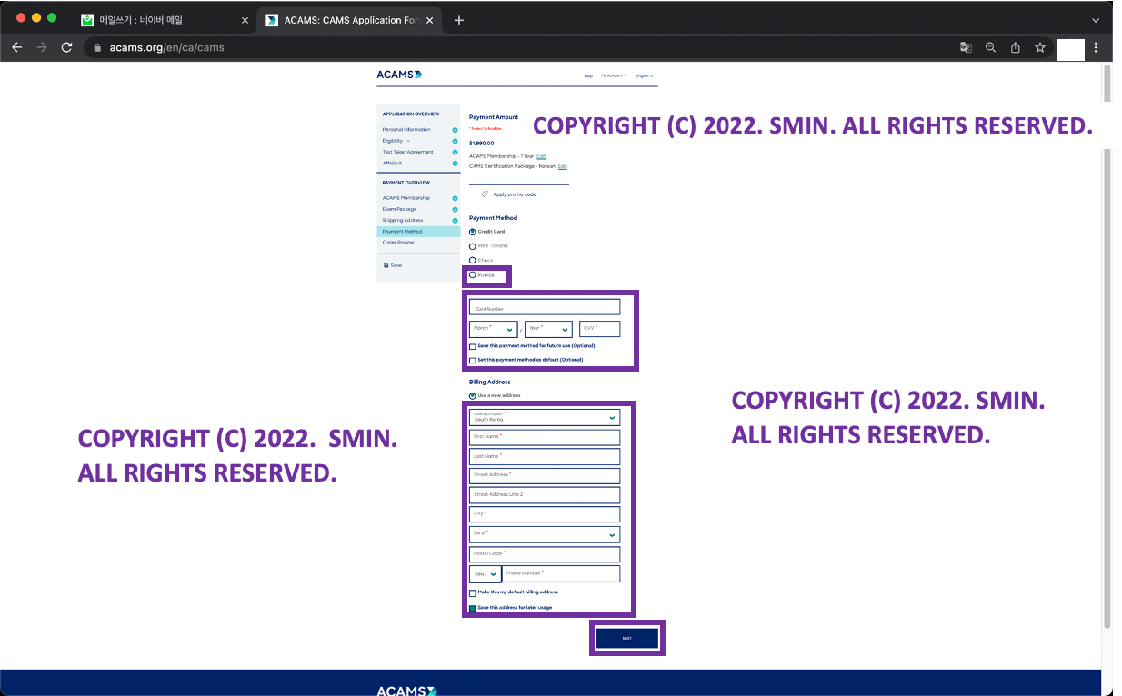The width and height of the screenshot is (1122, 696).
Task: Go to Test Taker Agreement step
Action: coord(407,152)
